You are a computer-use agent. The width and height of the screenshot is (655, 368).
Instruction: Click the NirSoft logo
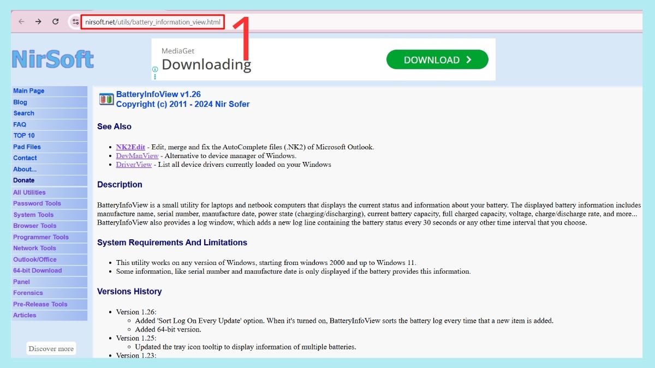pos(52,59)
